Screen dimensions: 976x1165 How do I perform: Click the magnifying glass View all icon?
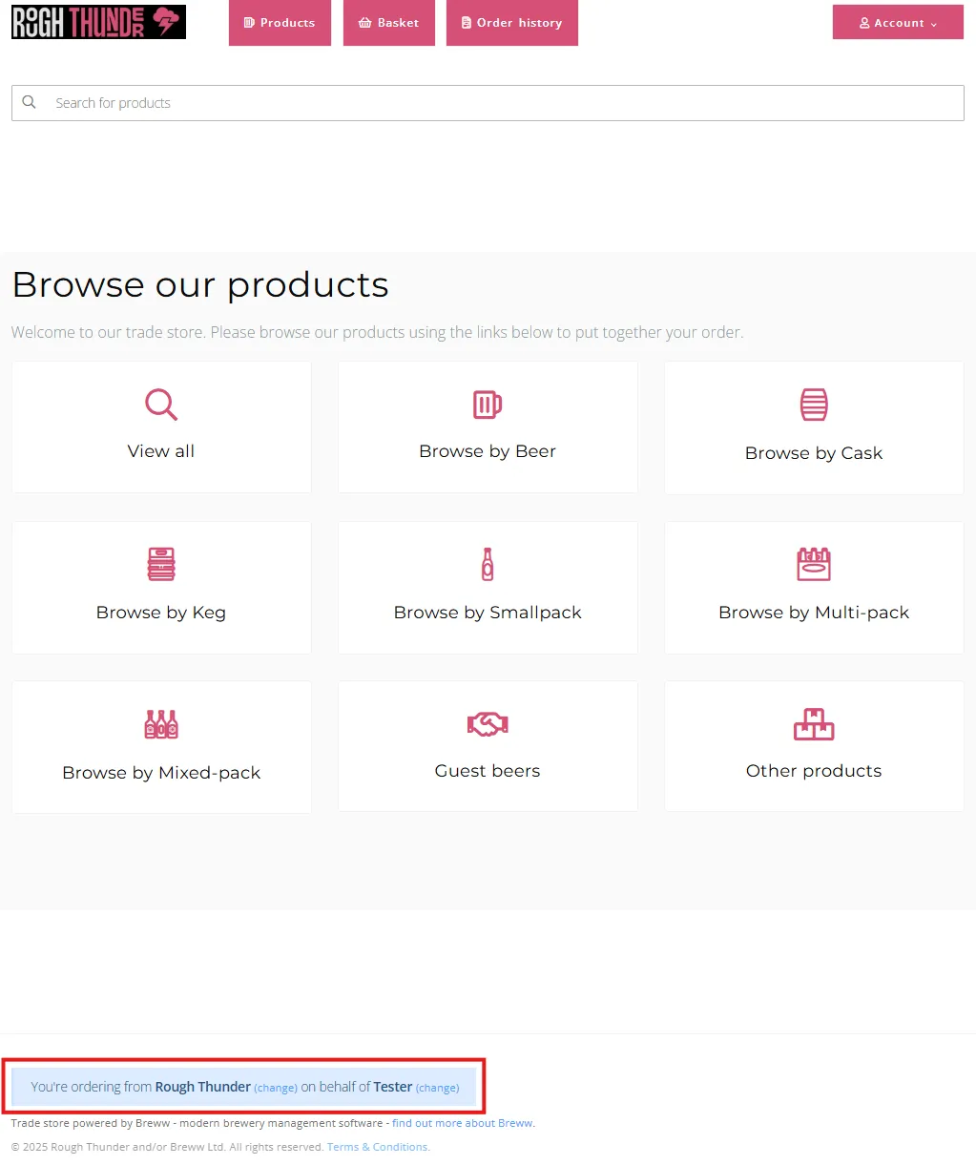coord(161,405)
